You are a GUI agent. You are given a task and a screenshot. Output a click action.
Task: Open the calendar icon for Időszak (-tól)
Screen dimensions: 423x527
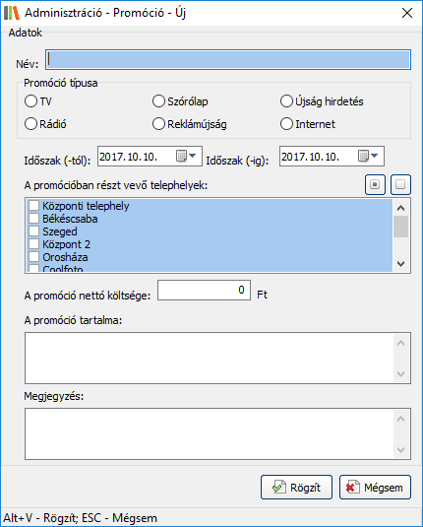pos(181,156)
